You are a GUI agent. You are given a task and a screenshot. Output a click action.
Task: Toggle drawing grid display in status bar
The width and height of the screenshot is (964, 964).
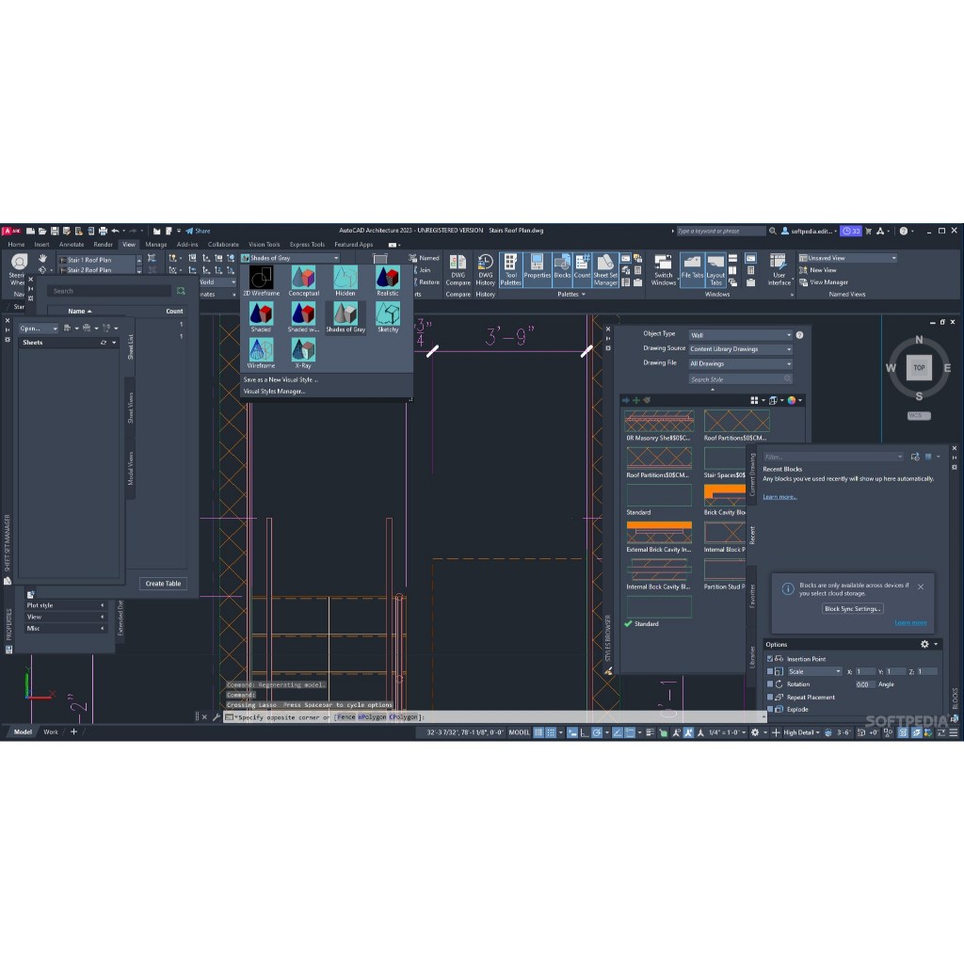538,732
